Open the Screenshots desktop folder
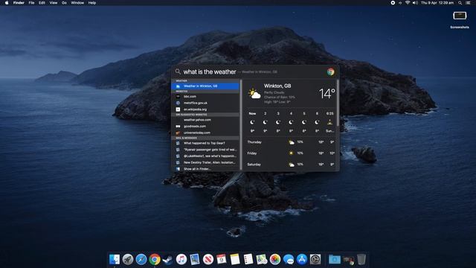 coord(460,20)
